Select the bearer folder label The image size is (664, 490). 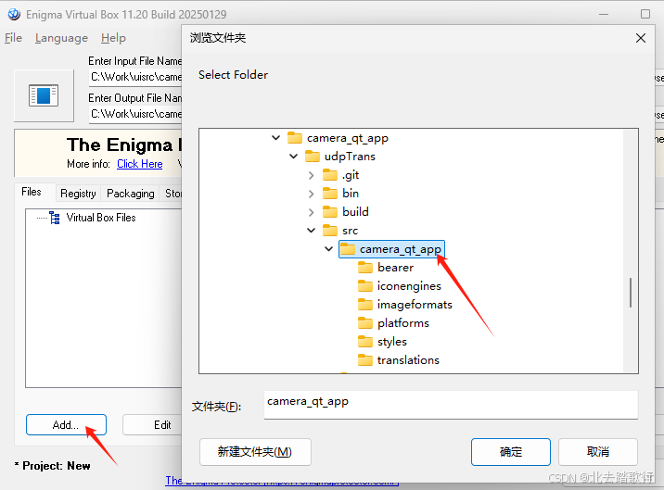tap(395, 268)
